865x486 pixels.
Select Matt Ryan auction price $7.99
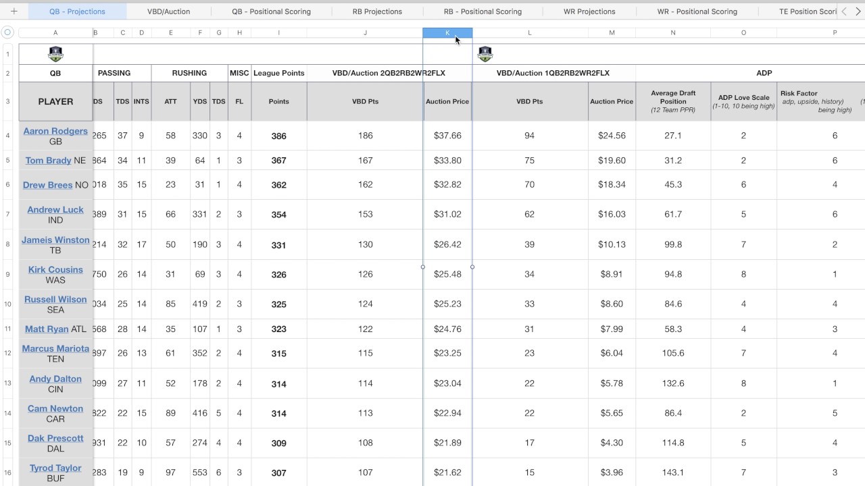pyautogui.click(x=612, y=329)
